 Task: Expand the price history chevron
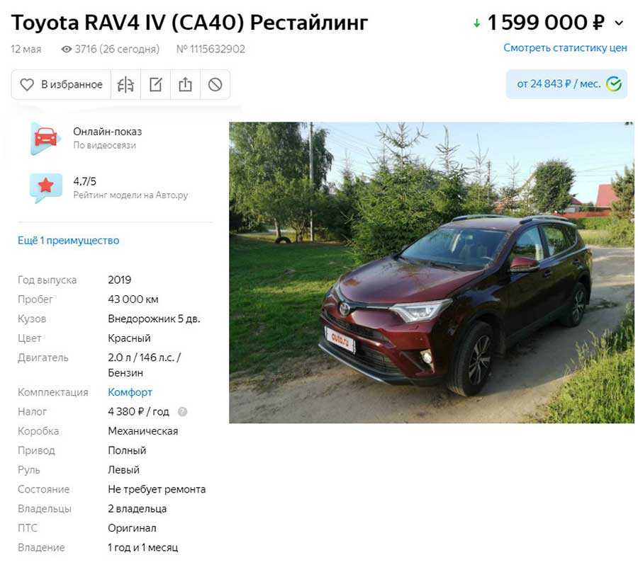click(x=619, y=23)
